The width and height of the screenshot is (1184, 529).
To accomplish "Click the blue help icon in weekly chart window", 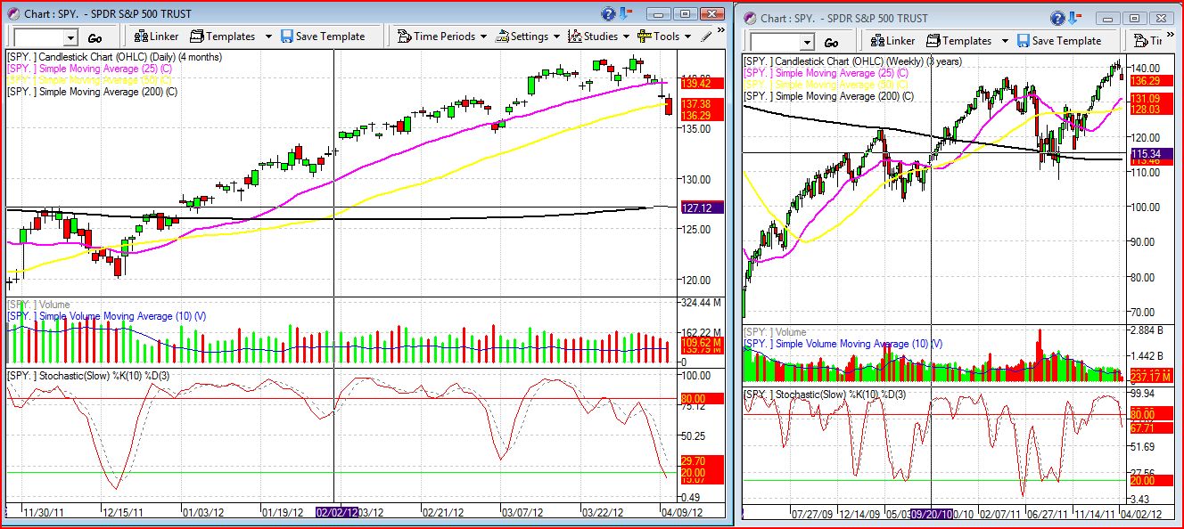I will tap(1057, 18).
